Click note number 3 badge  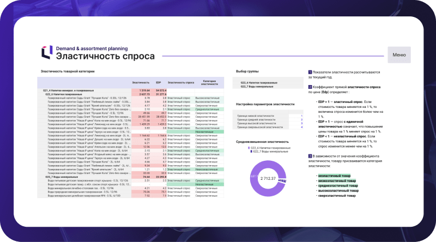click(x=310, y=156)
